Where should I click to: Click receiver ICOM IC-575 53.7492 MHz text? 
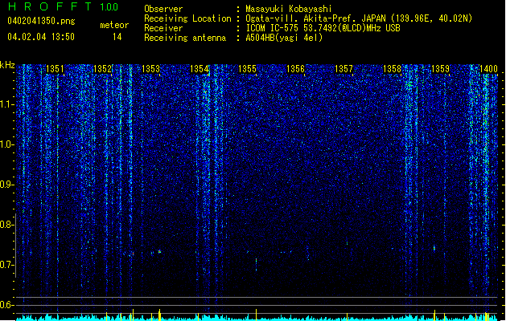pos(323,28)
